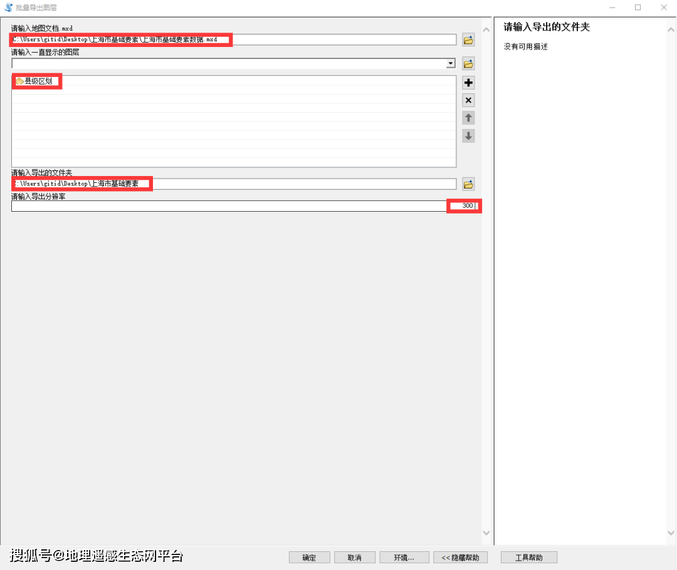Image resolution: width=677 pixels, height=570 pixels.
Task: Remove selected layer with the X icon
Action: pyautogui.click(x=468, y=100)
